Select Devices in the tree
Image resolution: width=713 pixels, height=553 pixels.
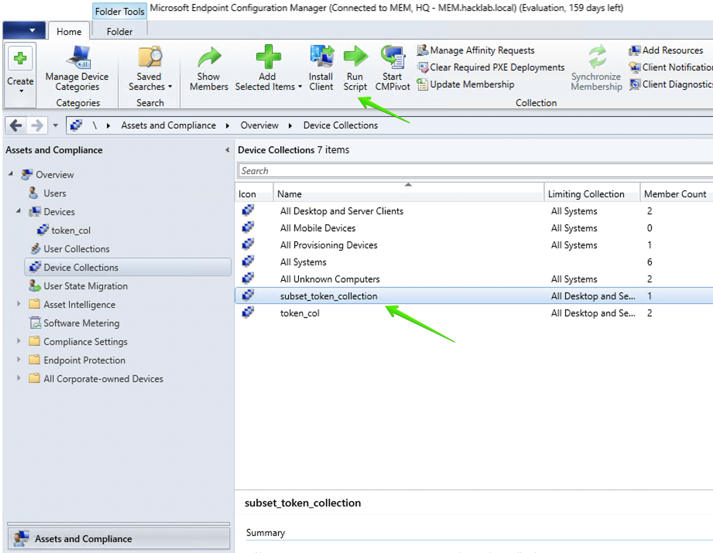59,212
